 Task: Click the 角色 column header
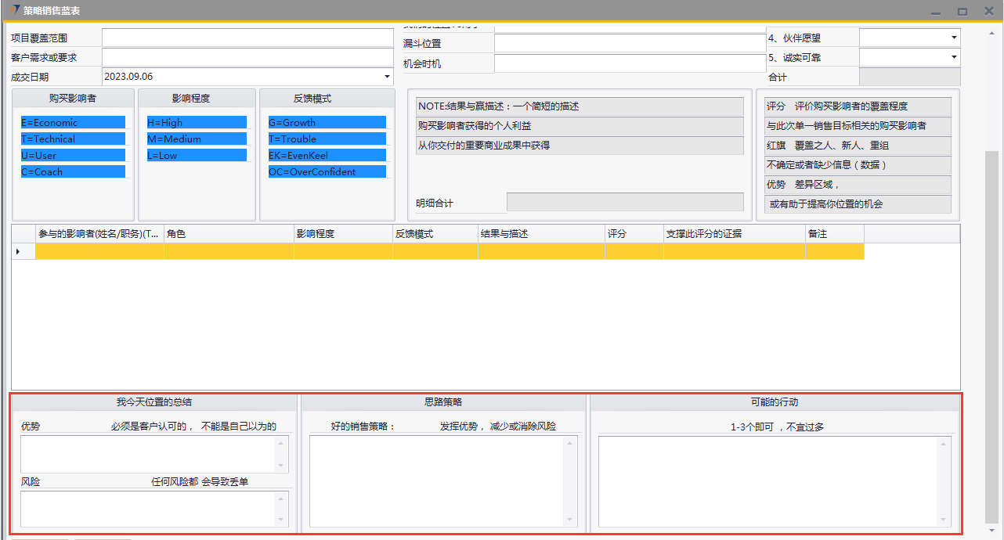coord(228,234)
